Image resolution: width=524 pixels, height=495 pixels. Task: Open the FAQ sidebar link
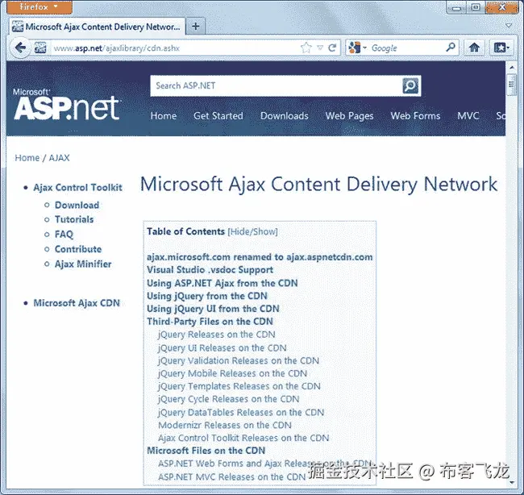coord(64,235)
